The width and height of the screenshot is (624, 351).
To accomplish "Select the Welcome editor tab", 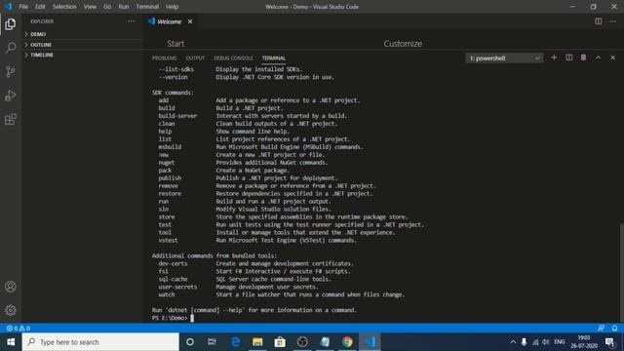I will pos(170,21).
